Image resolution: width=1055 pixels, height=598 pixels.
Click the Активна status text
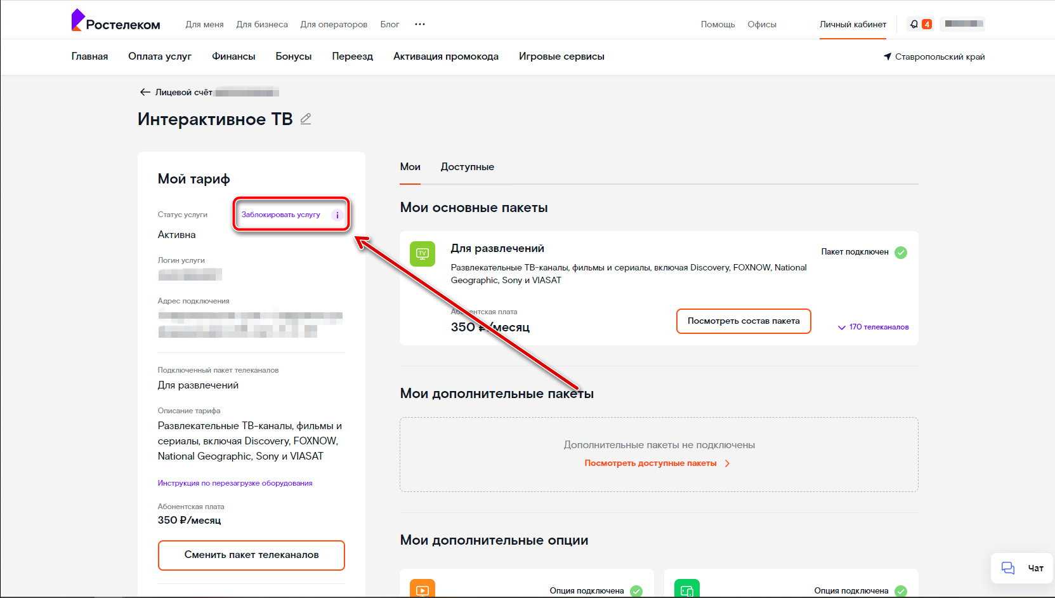pos(176,234)
